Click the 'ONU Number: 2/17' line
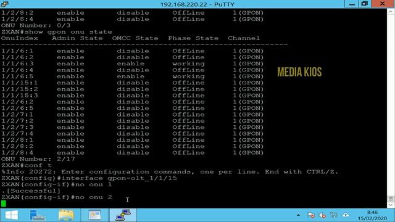The image size is (395, 222). (38, 159)
